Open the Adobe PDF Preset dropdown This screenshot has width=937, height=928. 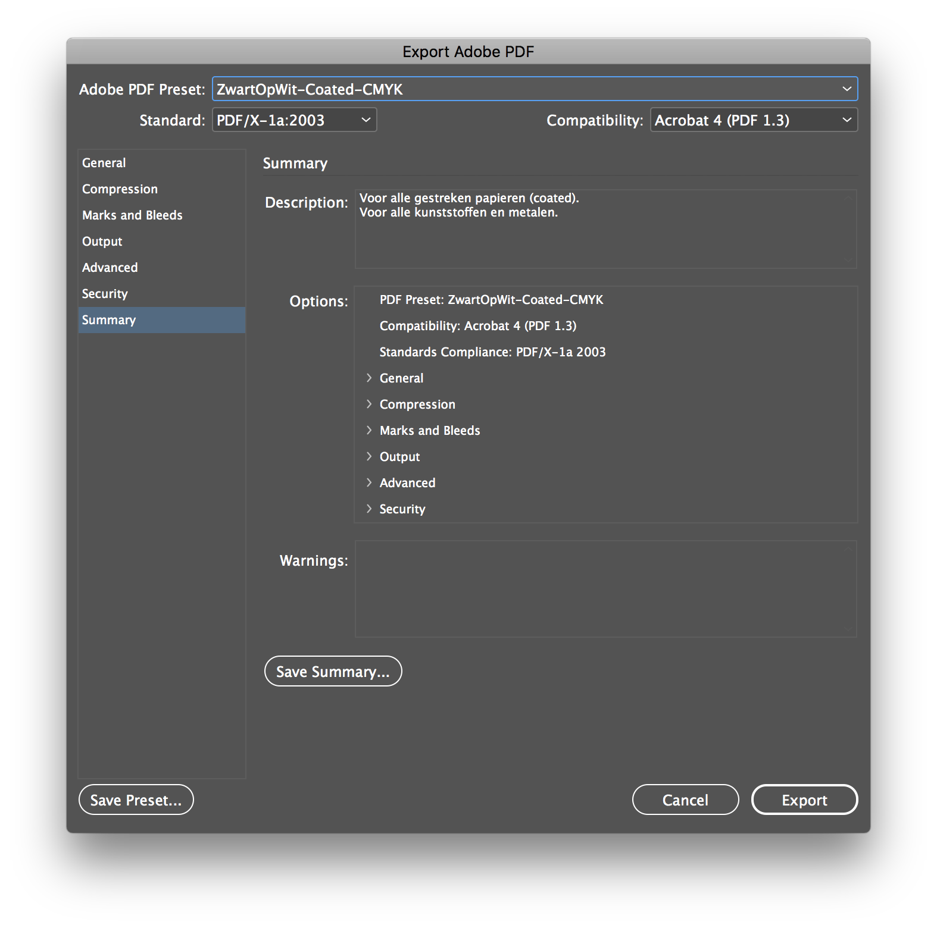(535, 89)
